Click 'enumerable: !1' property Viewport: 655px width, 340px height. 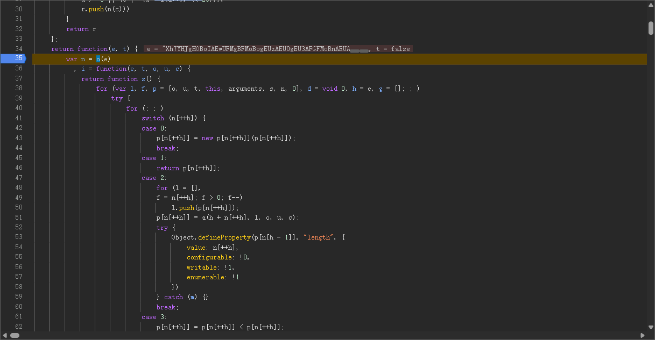point(213,277)
